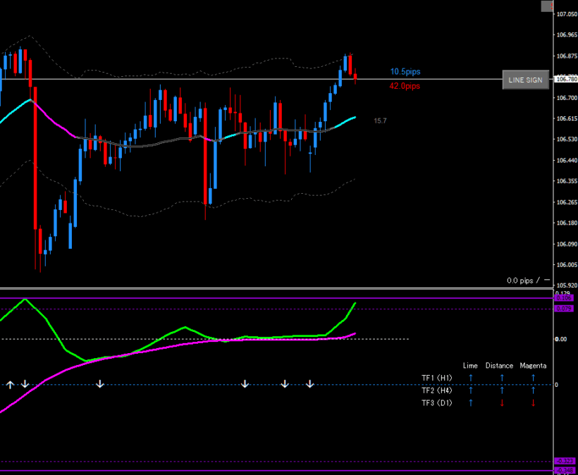Viewport: 578px width, 475px height.
Task: Click the 106.965 price axis label
Action: coord(567,35)
